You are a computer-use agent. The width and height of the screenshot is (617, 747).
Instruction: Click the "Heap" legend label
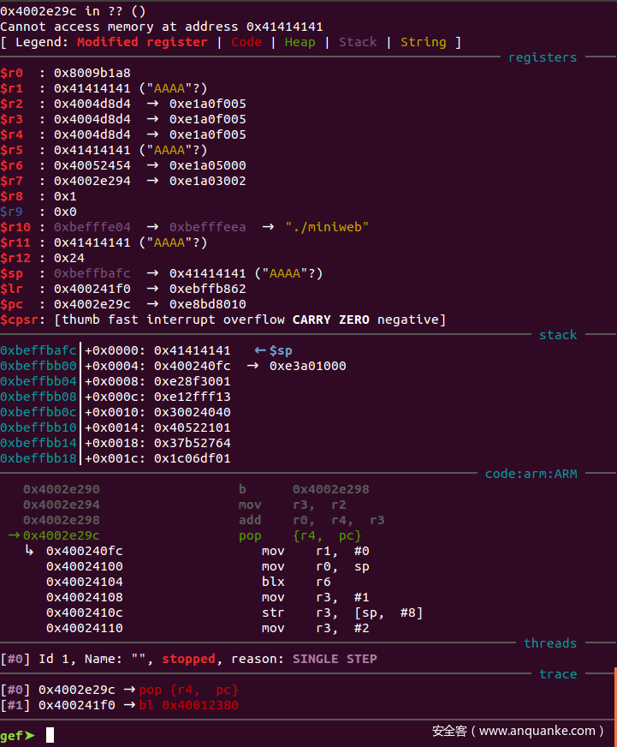300,42
